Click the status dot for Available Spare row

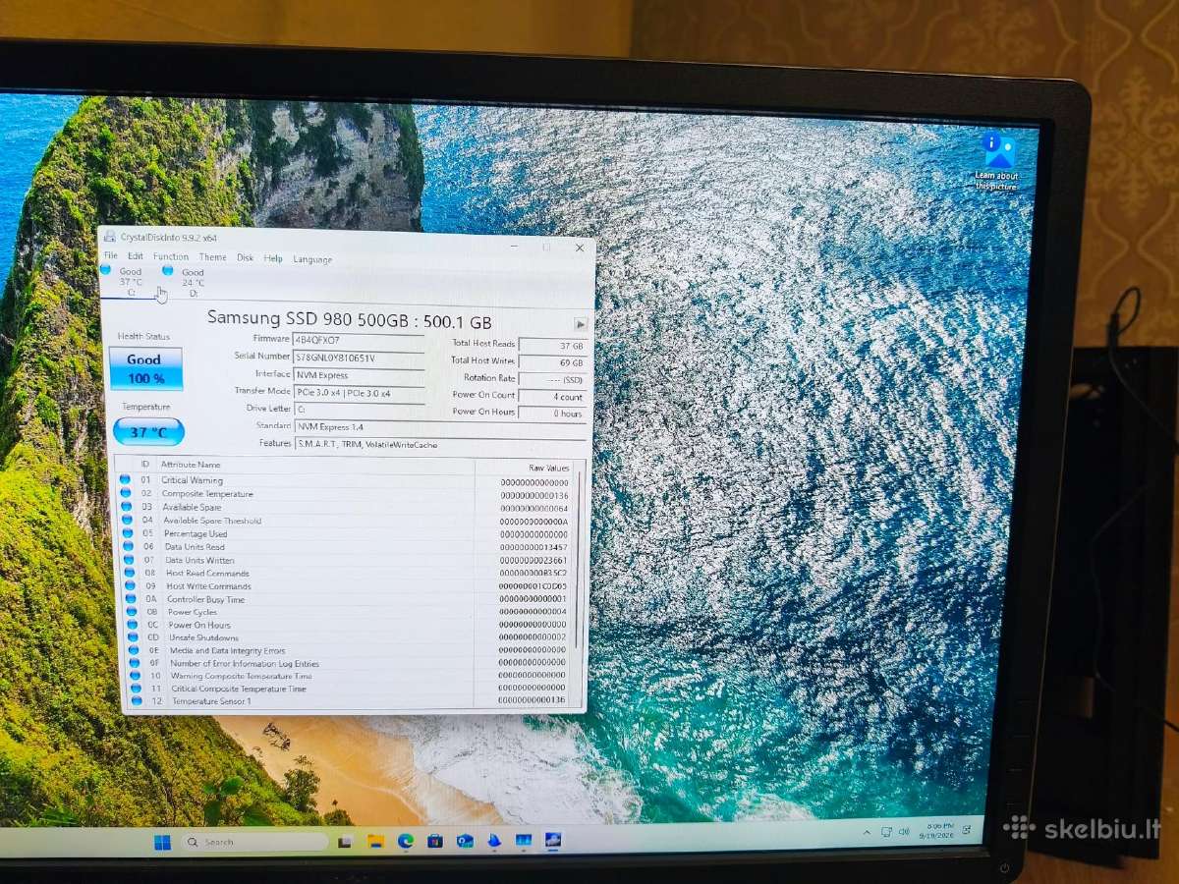click(125, 507)
